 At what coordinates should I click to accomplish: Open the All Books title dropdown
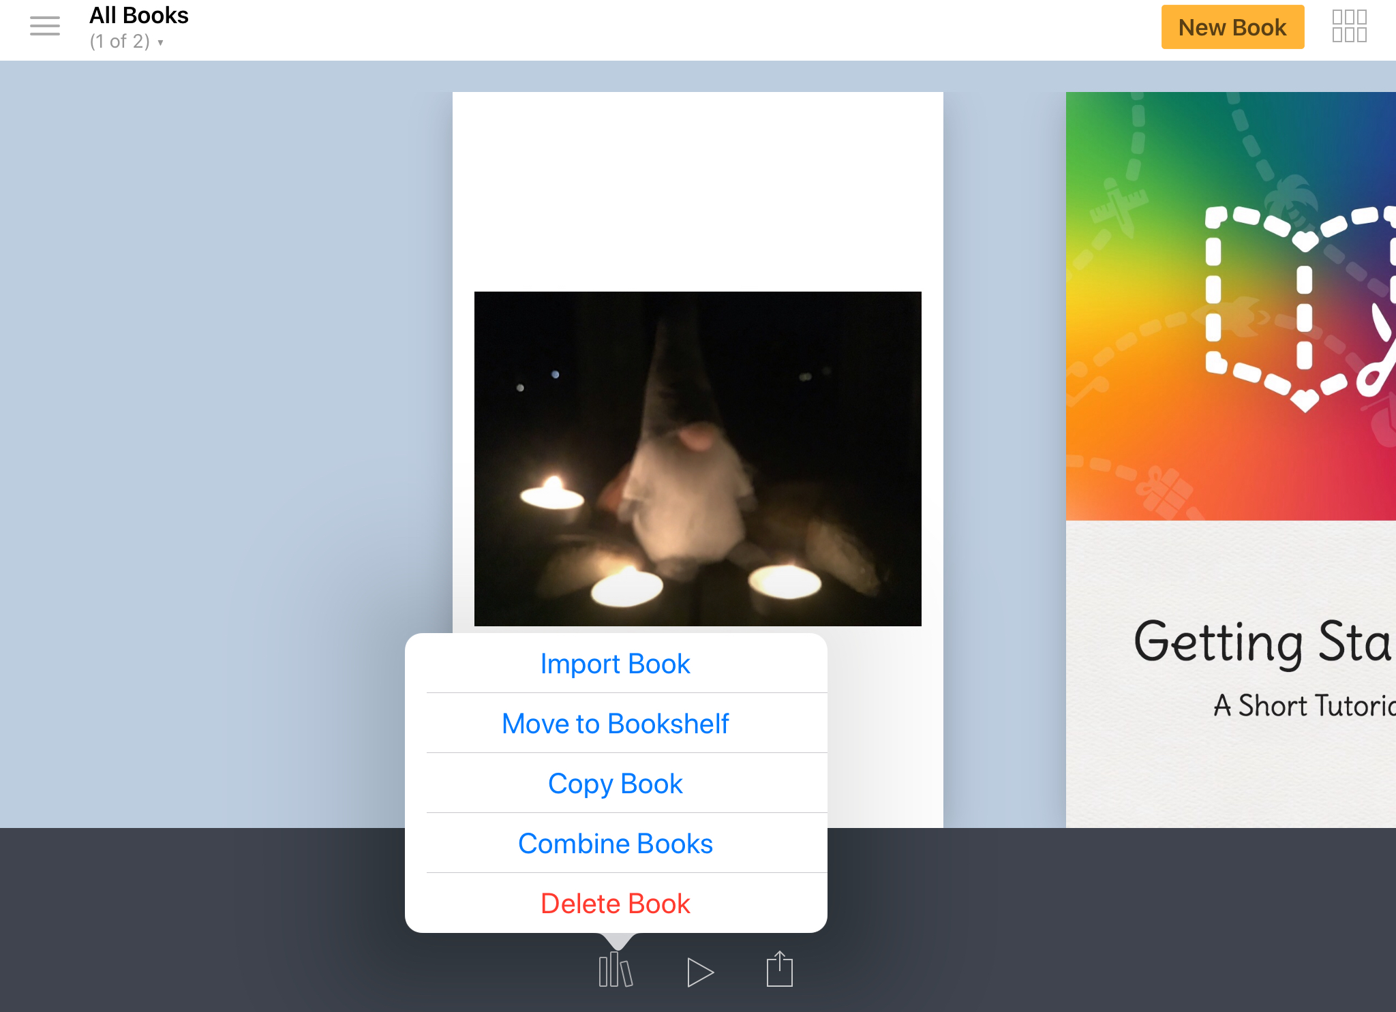coord(139,16)
